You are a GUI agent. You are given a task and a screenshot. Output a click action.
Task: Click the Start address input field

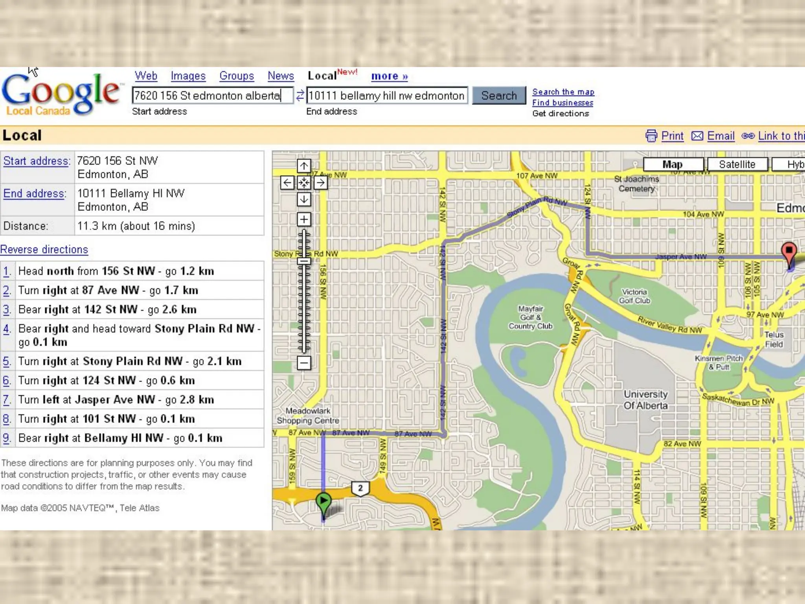pyautogui.click(x=212, y=96)
